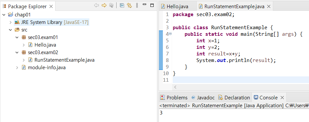The image size is (309, 122).
Task: Select Hello.java in Package Explorer
Action: 45,45
